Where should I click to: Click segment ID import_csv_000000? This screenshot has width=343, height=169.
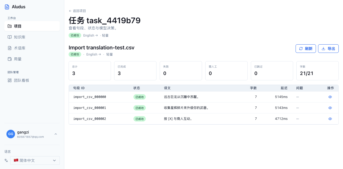coord(90,97)
